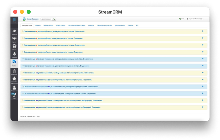Click info dot of 'месяц (планы на будущее)' row
This screenshot has height=140, width=220.
coord(202,100)
